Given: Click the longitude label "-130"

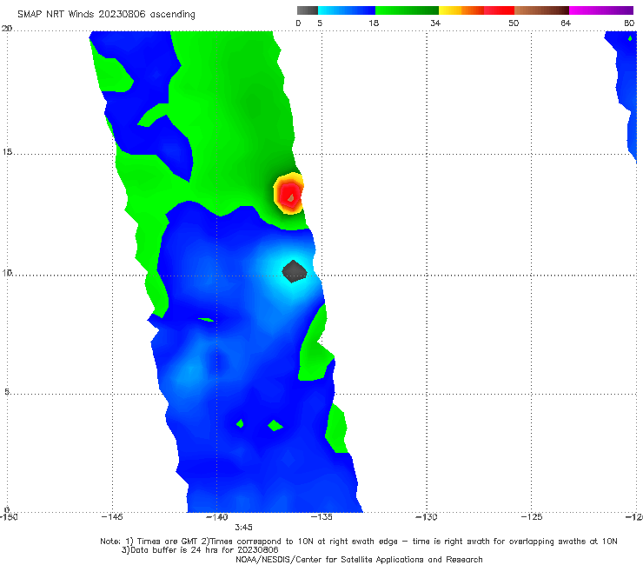Looking at the screenshot, I should point(427,517).
